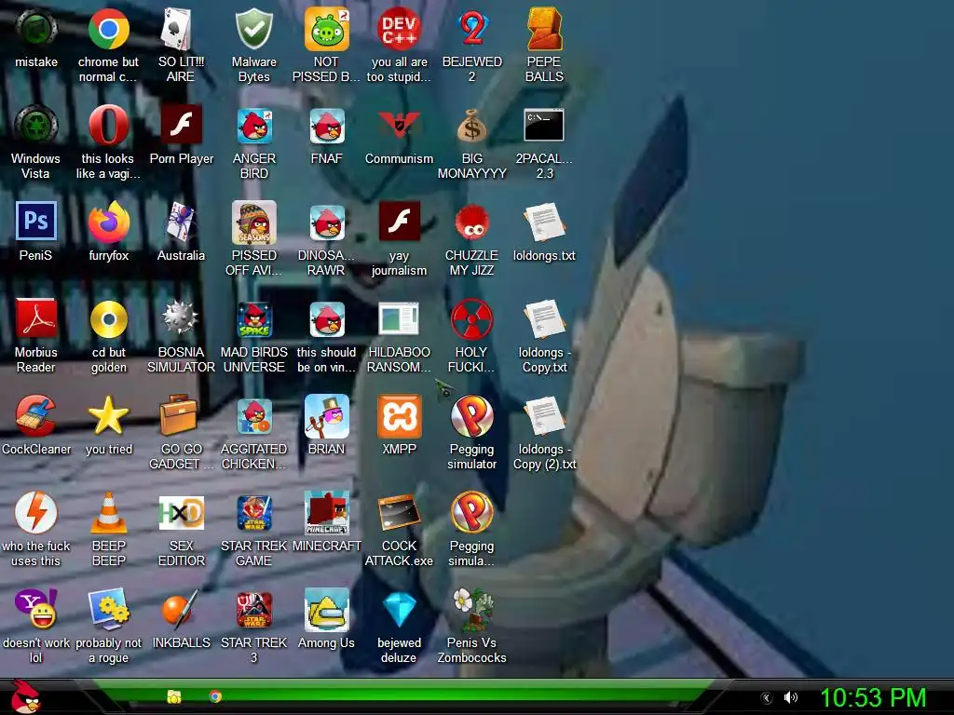
Task: Open the 'this should be on vin...' icon
Action: tap(326, 318)
